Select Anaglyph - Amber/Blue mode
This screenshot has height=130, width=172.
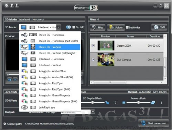[x=50, y=71]
